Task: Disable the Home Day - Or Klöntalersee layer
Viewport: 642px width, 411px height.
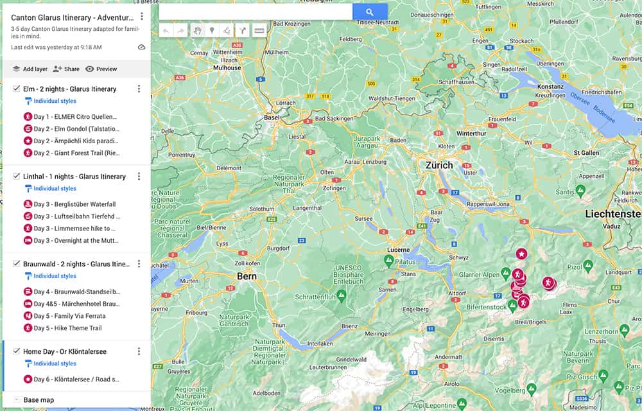Action: (x=16, y=351)
